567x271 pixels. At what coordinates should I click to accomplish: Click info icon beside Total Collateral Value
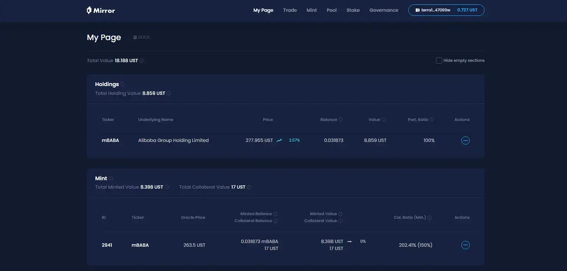pos(249,187)
